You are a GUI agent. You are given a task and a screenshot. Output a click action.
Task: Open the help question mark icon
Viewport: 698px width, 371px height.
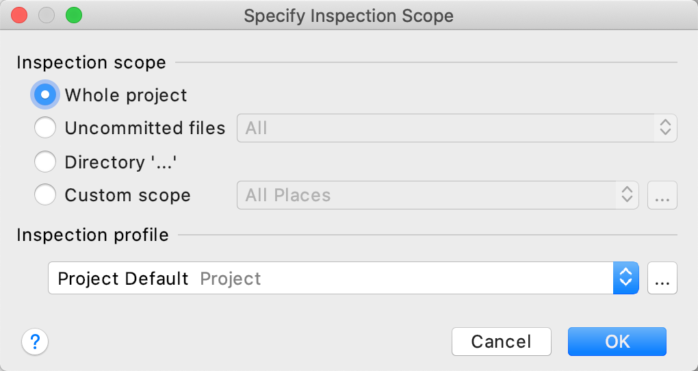(36, 342)
